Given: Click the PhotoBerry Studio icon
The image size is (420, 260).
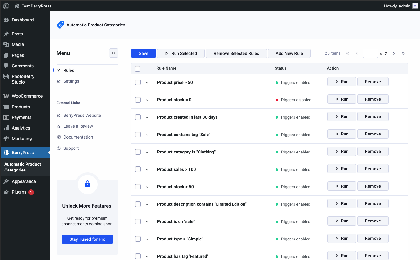Looking at the screenshot, I should tap(6, 76).
